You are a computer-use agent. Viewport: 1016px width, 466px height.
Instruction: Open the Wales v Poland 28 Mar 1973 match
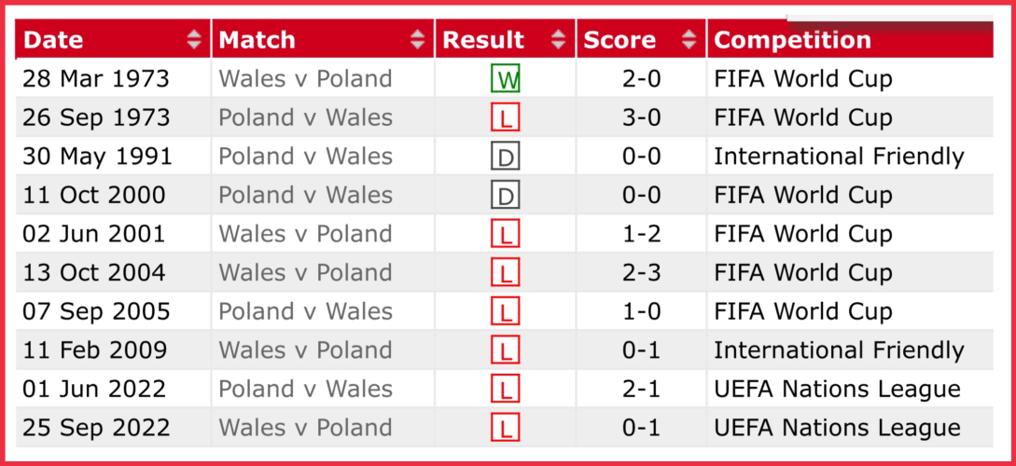click(305, 79)
